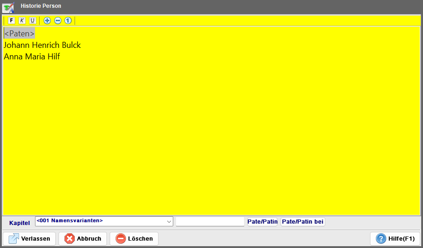Toggle italic (K) formatting
This screenshot has width=423, height=248.
22,21
